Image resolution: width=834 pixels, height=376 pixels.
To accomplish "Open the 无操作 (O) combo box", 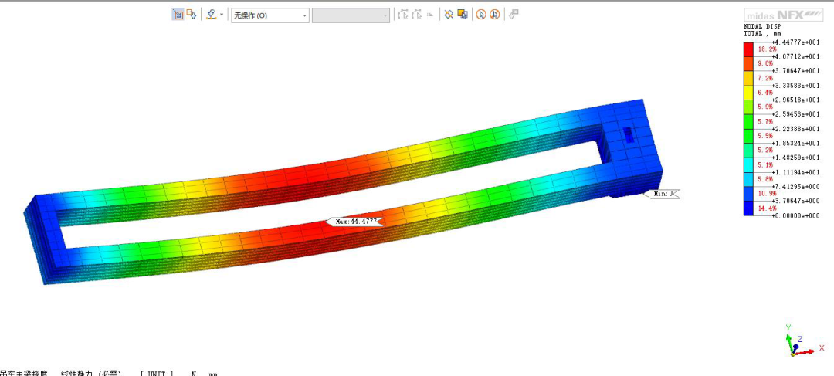I will pyautogui.click(x=270, y=15).
